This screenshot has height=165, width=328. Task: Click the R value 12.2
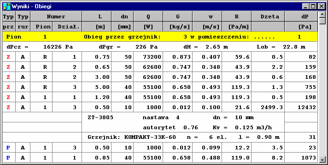point(237,148)
